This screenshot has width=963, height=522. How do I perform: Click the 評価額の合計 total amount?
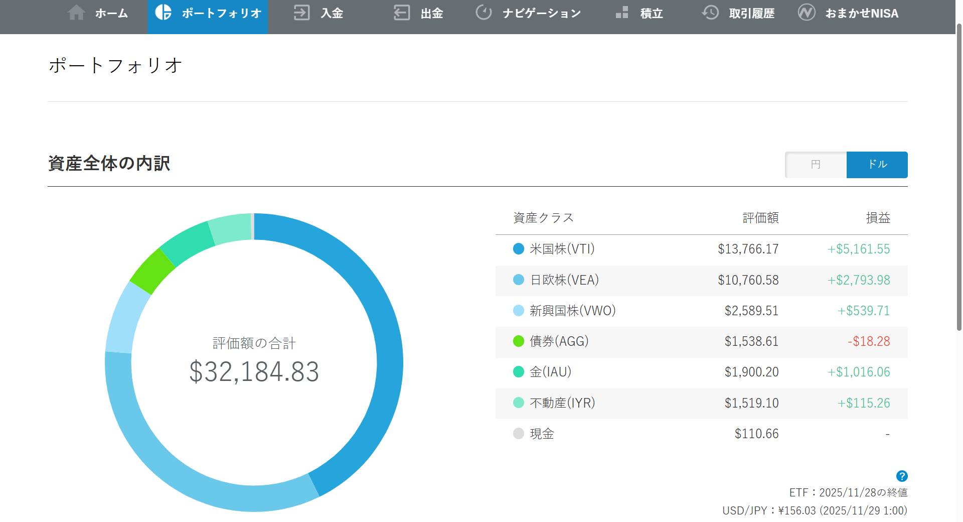[254, 372]
